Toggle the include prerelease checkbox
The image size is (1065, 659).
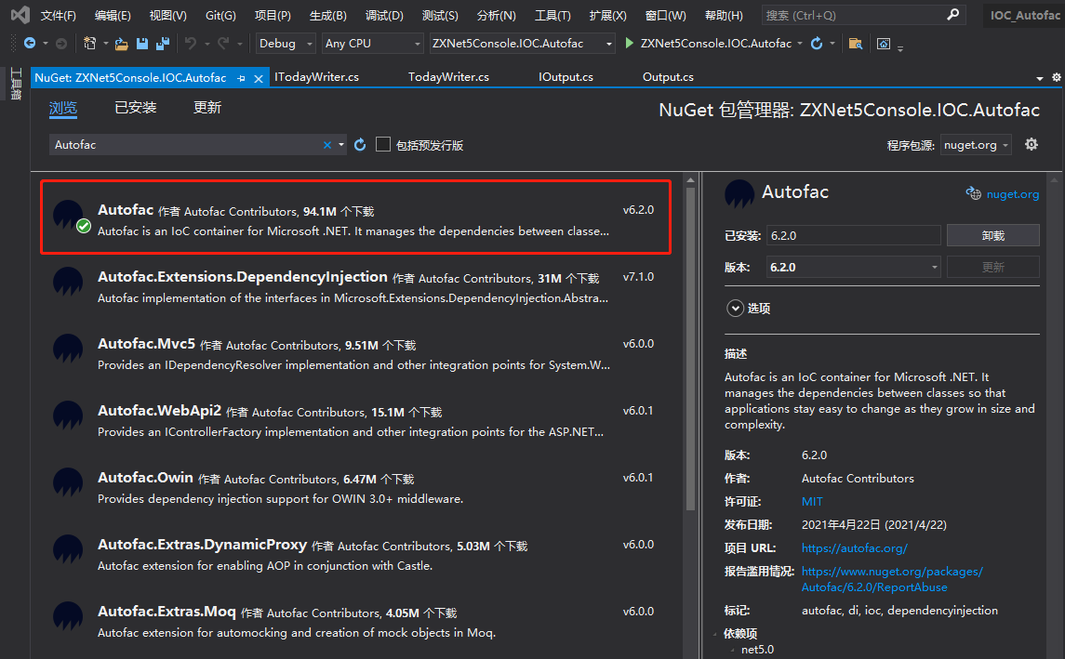point(383,145)
